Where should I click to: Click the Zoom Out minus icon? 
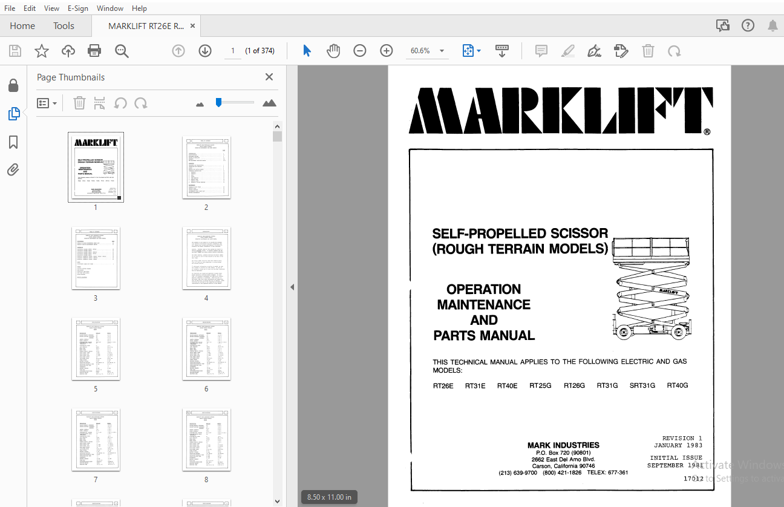(x=360, y=51)
